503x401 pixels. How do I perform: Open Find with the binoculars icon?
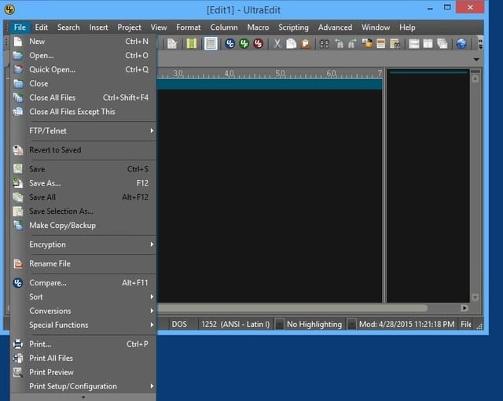tap(325, 43)
